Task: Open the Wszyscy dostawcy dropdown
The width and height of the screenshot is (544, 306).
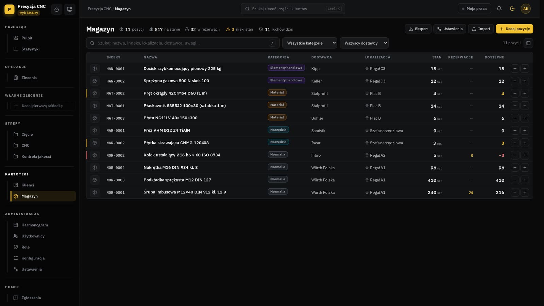Action: click(x=364, y=43)
